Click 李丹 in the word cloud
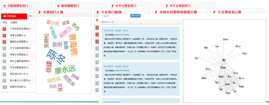The image size is (269, 105). 76,27
